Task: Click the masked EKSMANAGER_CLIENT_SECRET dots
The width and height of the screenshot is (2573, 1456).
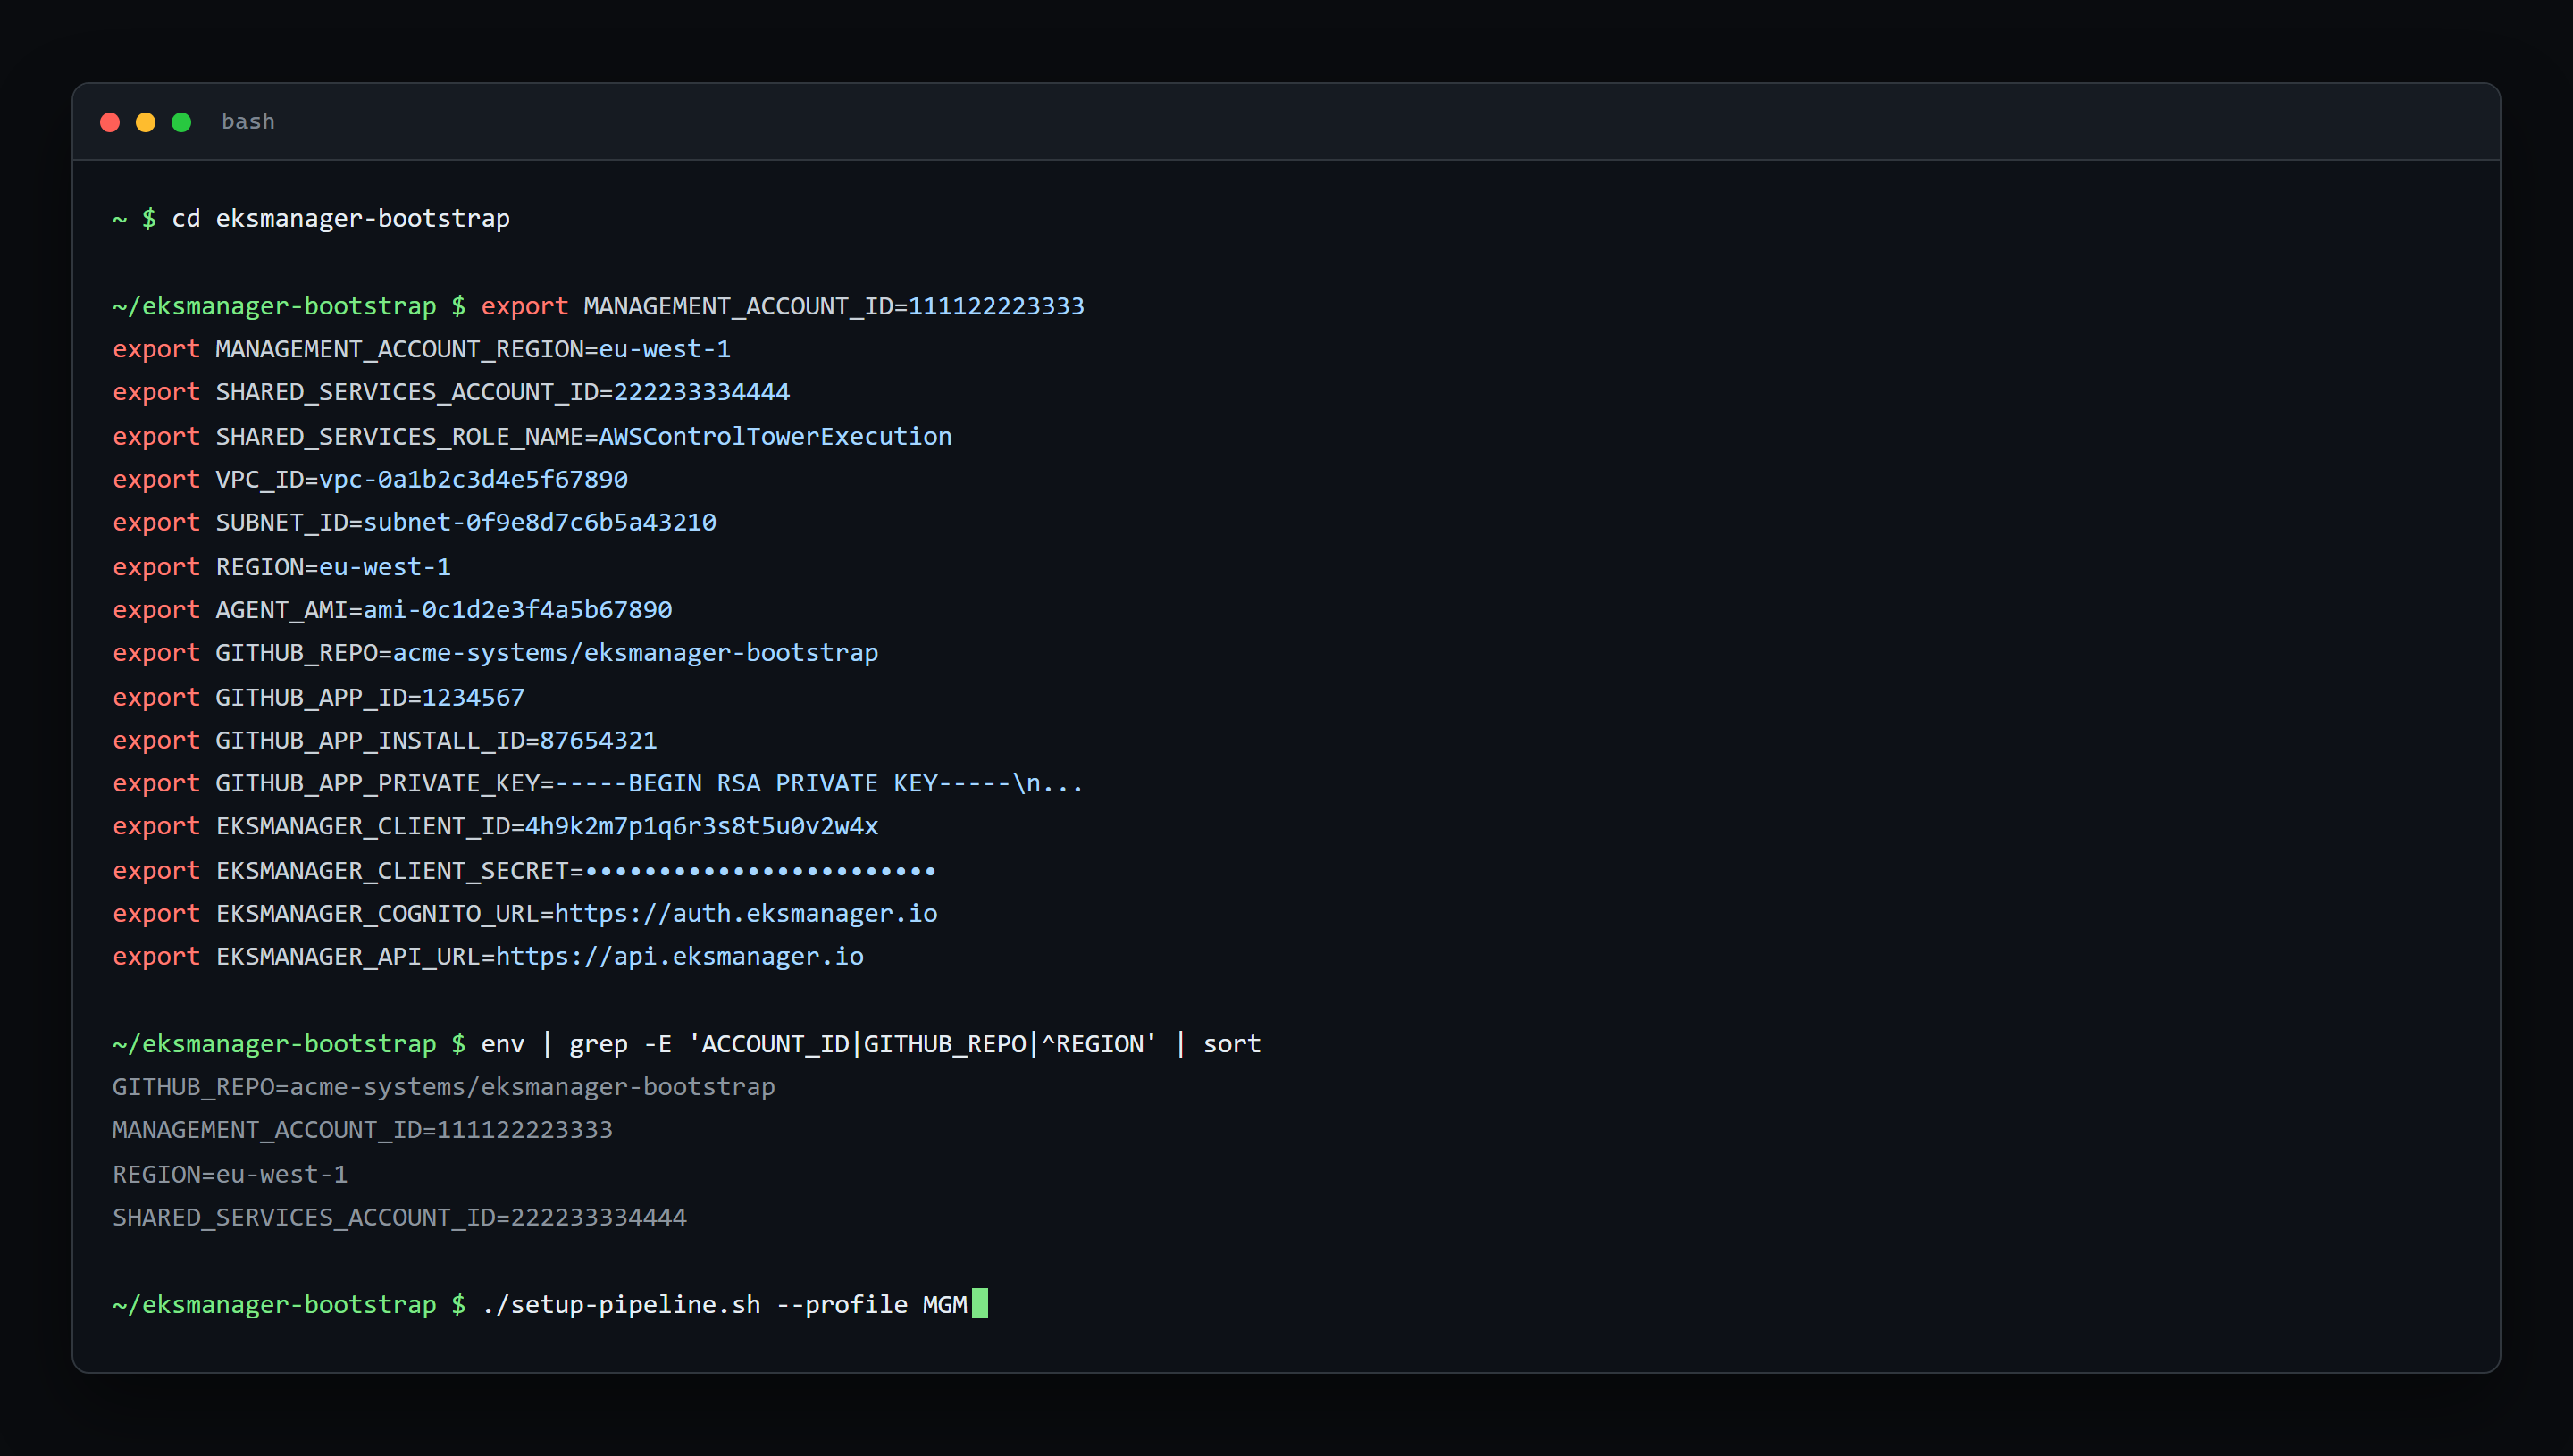Action: pos(760,871)
